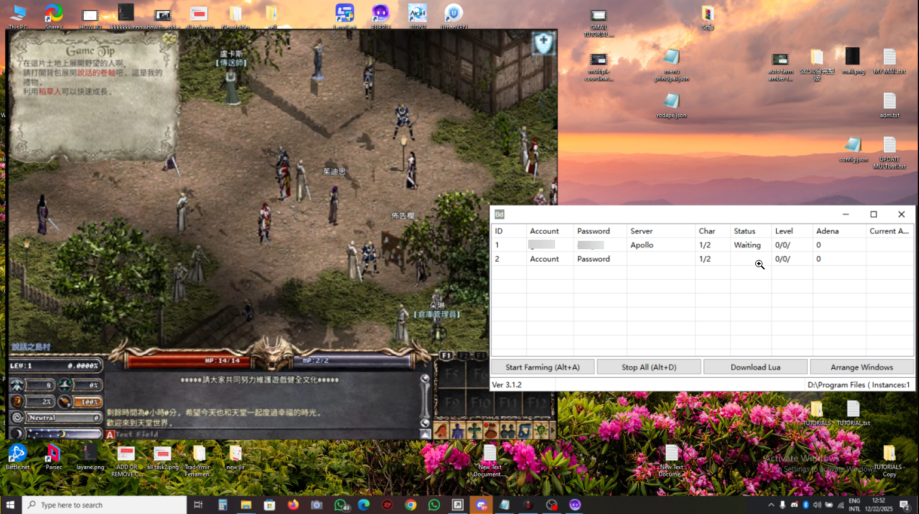The width and height of the screenshot is (919, 514).
Task: Open WhatsApp from the taskbar
Action: coord(434,505)
